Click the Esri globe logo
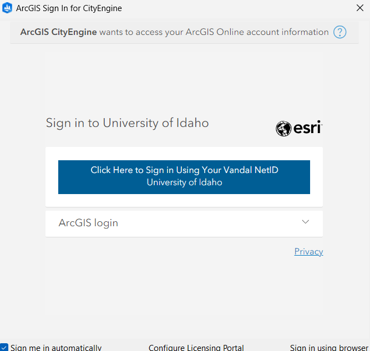The image size is (370, 351). (283, 129)
